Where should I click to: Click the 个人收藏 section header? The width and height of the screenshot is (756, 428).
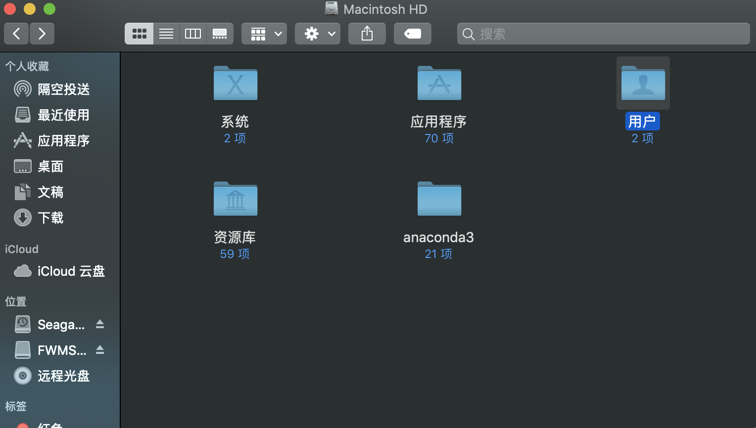pyautogui.click(x=27, y=66)
